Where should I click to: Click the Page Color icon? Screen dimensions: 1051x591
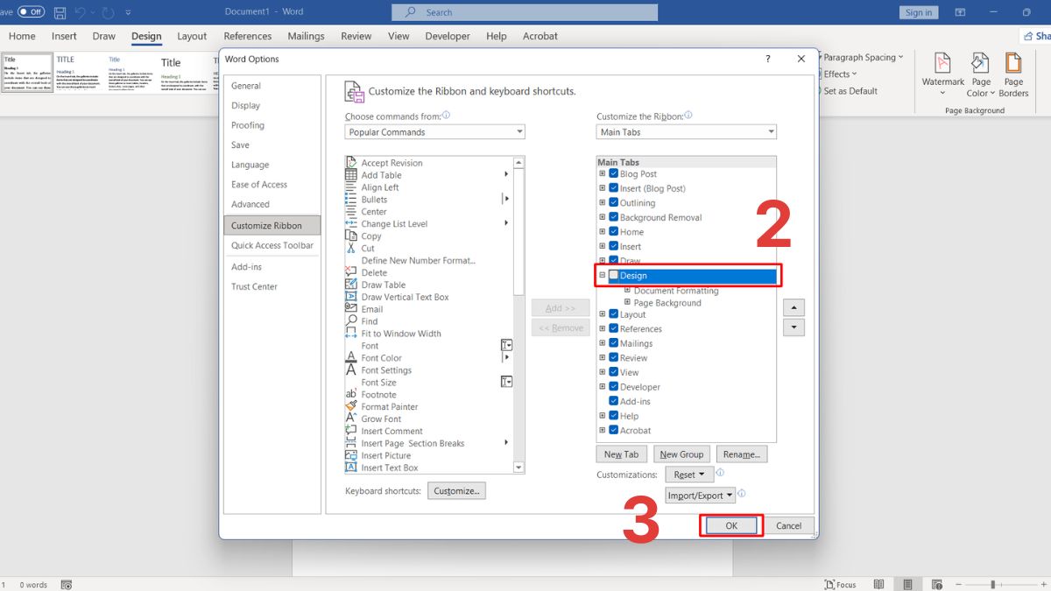(980, 63)
